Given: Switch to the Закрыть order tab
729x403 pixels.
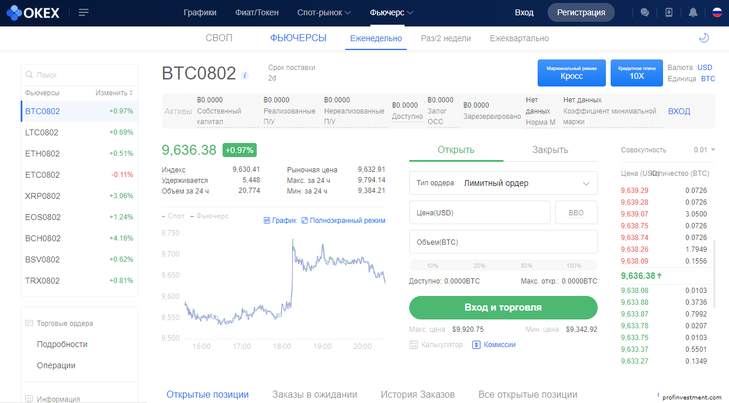Looking at the screenshot, I should pos(551,149).
